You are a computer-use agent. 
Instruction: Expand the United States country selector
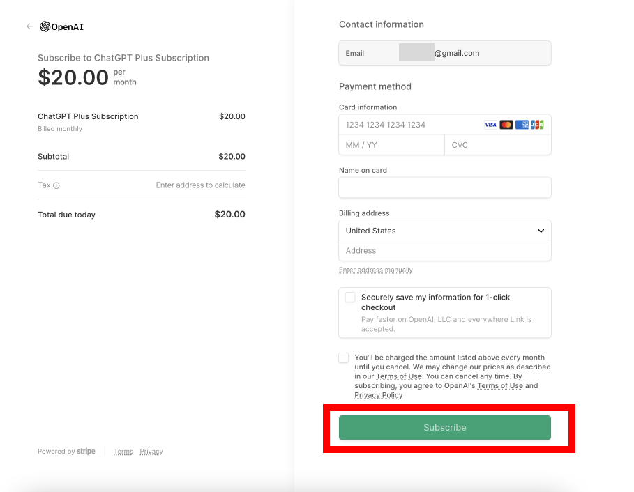tap(444, 230)
